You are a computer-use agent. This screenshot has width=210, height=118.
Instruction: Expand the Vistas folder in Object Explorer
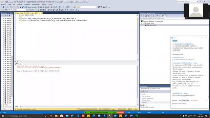pos(1,105)
